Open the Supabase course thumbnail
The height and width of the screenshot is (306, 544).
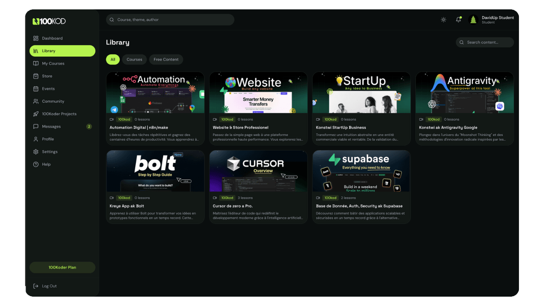coord(361,171)
